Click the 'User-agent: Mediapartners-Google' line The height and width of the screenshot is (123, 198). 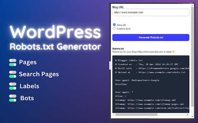point(137,80)
